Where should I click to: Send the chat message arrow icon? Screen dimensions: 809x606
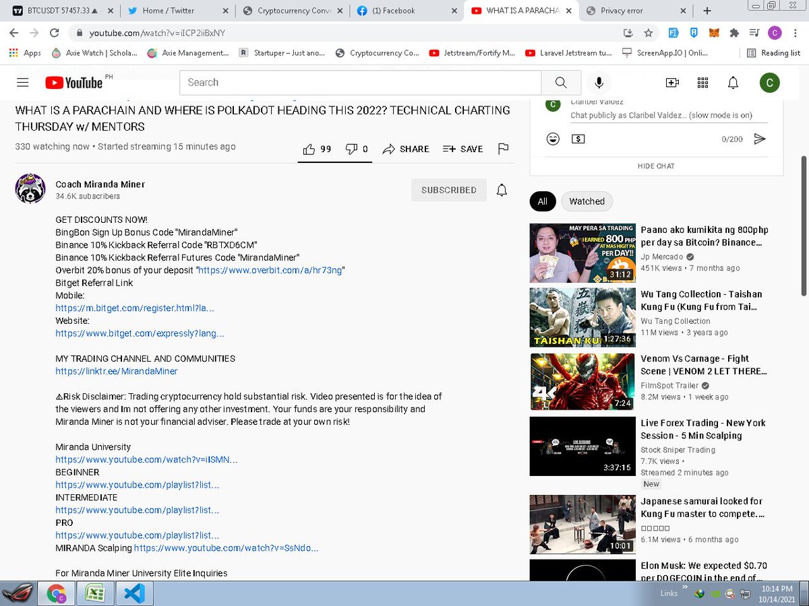(x=760, y=139)
